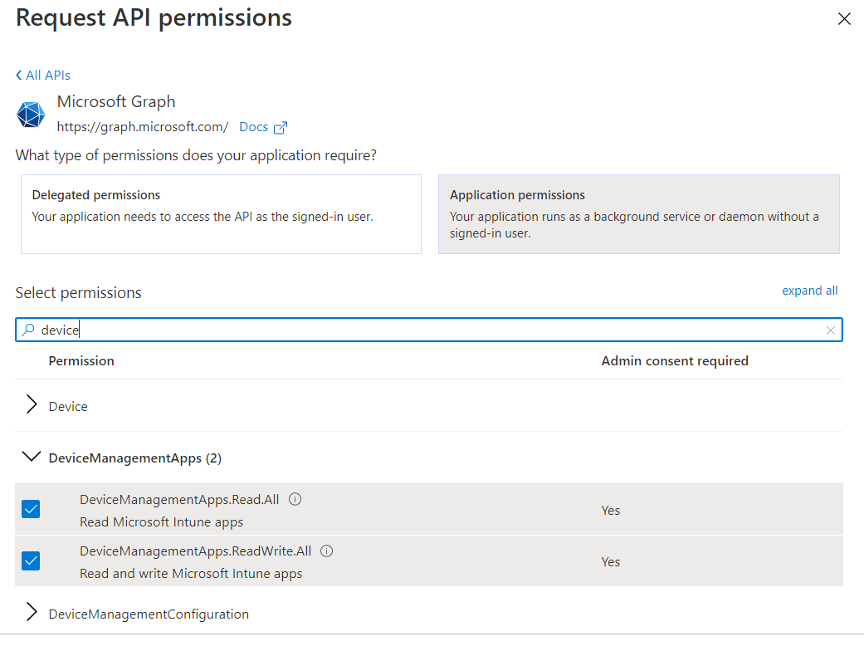This screenshot has height=651, width=864.
Task: Focus the permissions search field containing 'device'
Action: (415, 330)
